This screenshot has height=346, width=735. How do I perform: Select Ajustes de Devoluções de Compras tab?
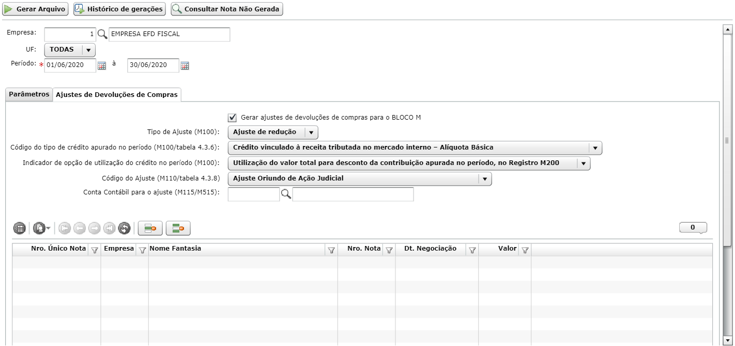[117, 94]
